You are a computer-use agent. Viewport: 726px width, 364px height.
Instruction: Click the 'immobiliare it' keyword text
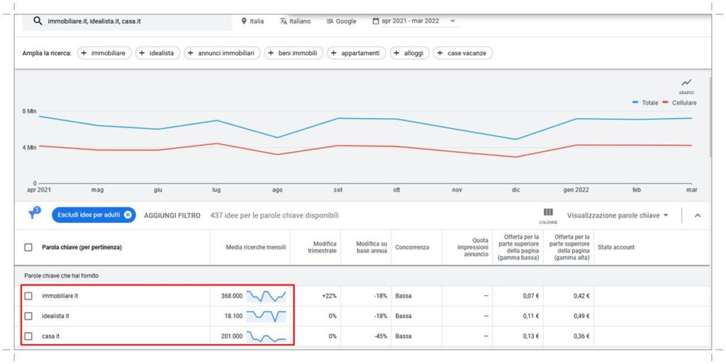[60, 296]
